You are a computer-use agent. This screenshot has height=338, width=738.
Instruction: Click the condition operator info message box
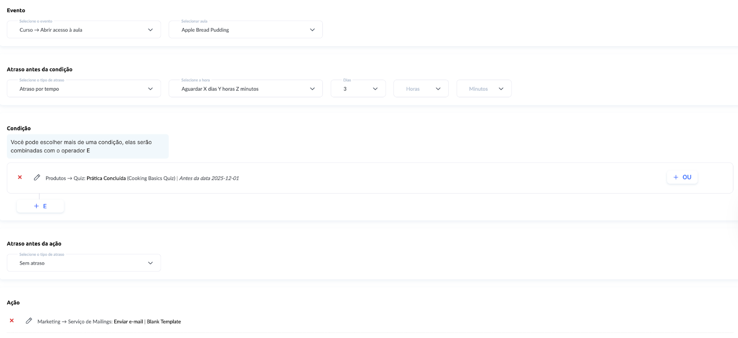88,147
